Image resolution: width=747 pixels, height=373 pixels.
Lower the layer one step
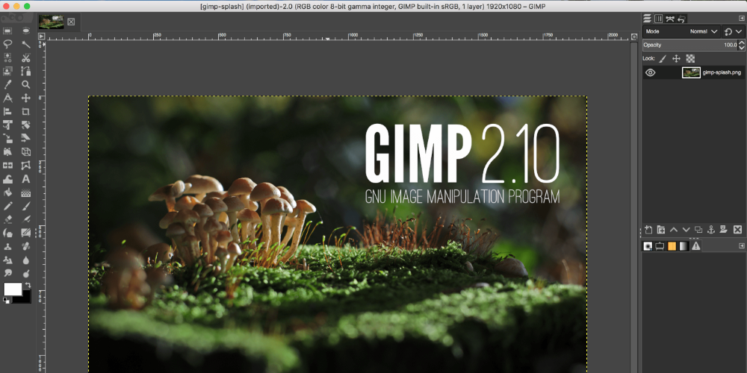pyautogui.click(x=686, y=230)
